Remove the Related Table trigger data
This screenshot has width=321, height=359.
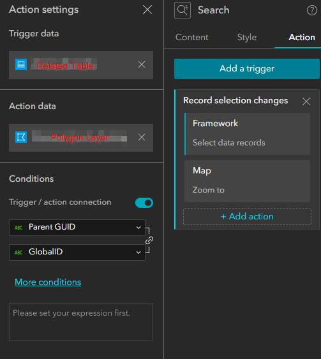(x=142, y=64)
